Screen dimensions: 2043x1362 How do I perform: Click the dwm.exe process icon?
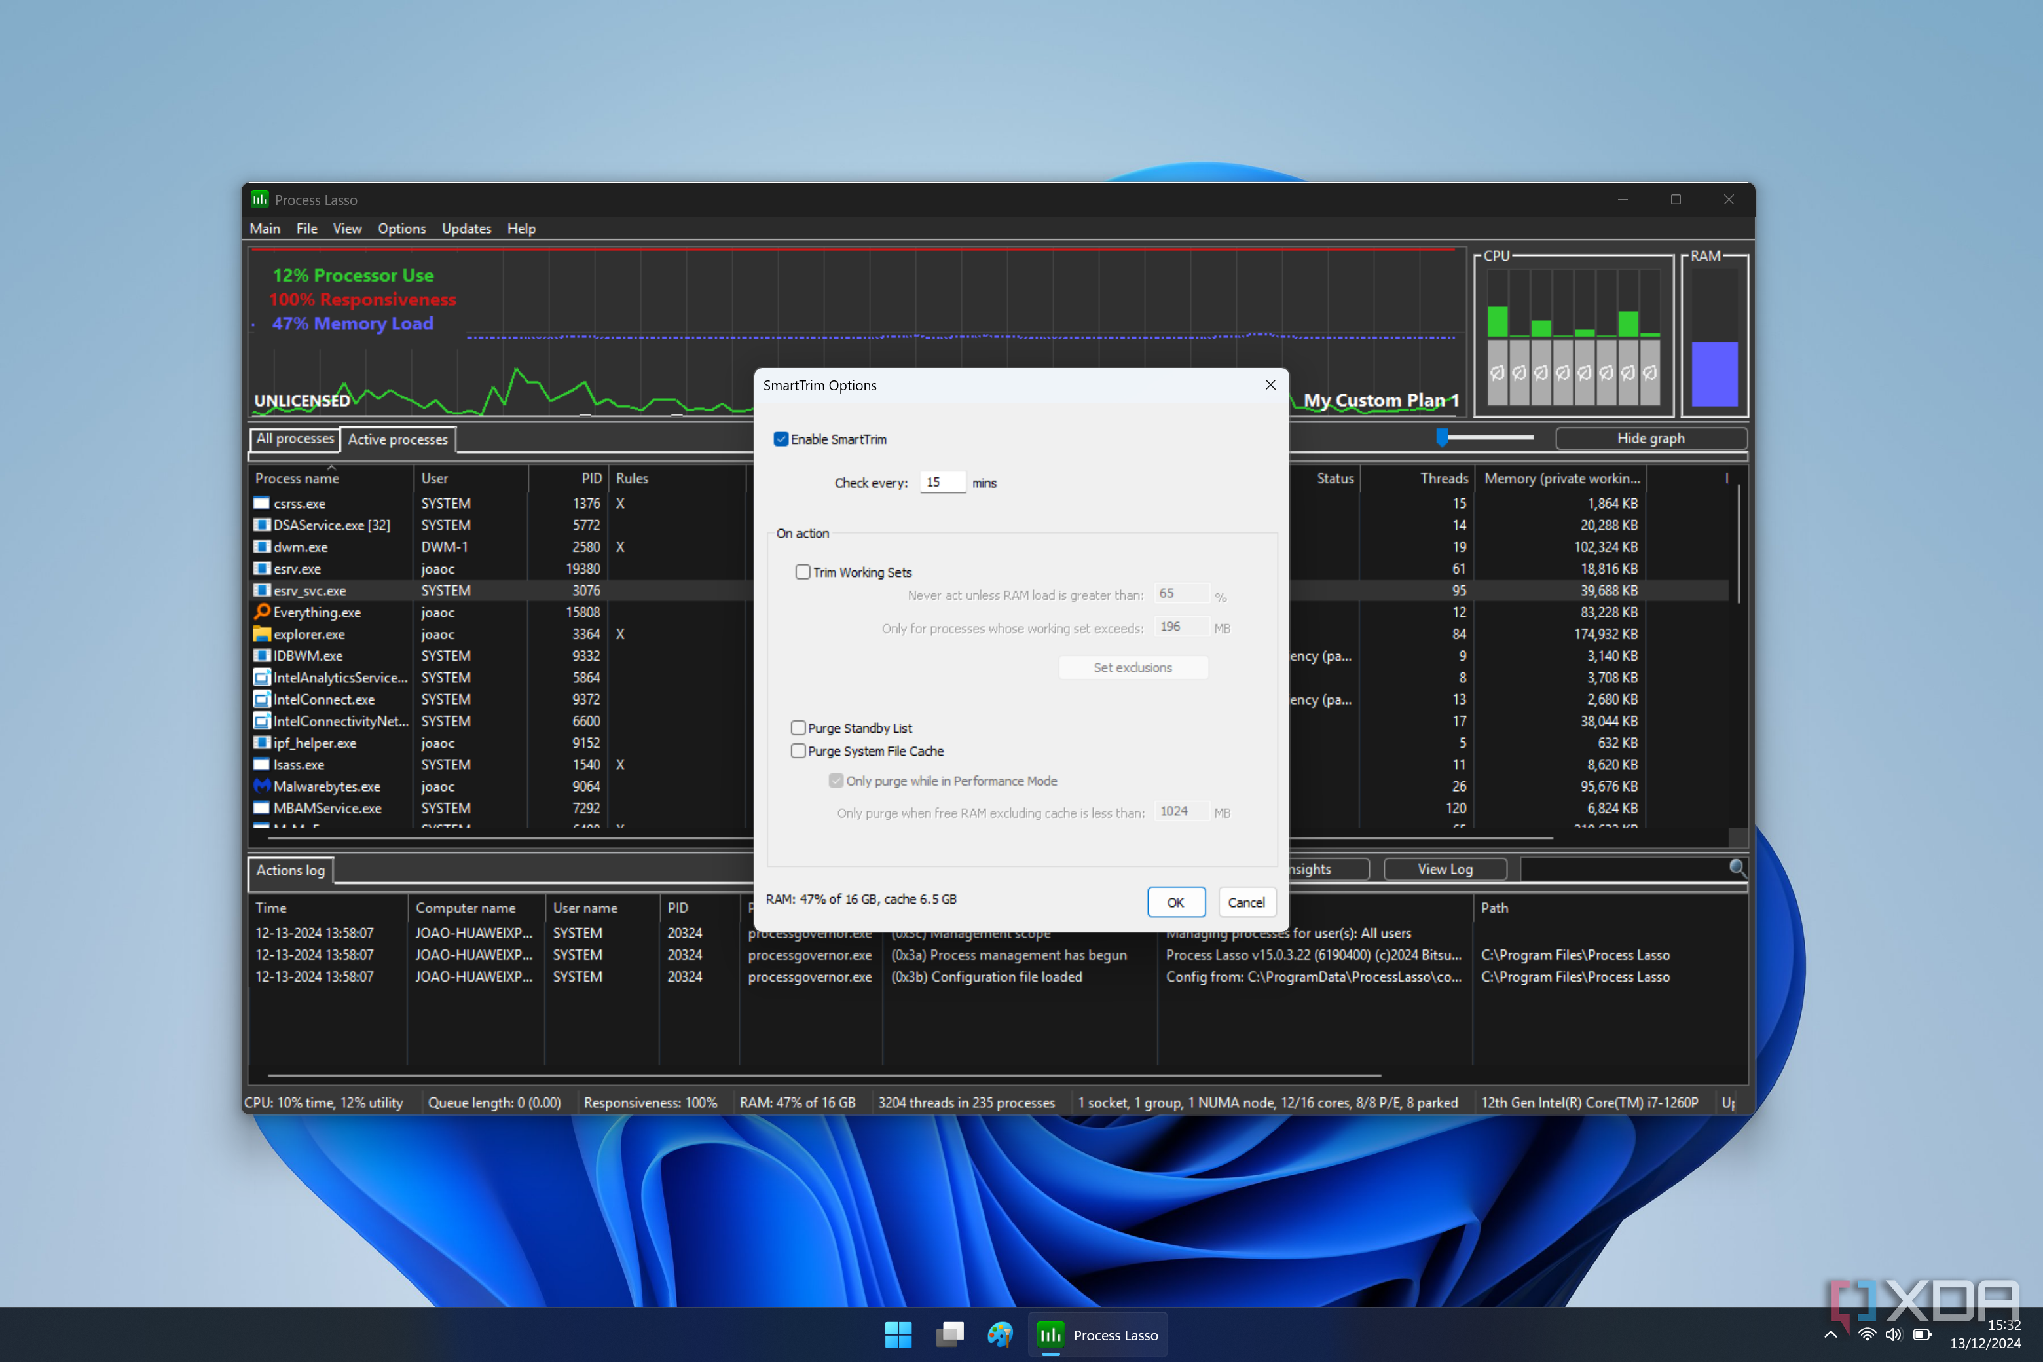tap(261, 546)
